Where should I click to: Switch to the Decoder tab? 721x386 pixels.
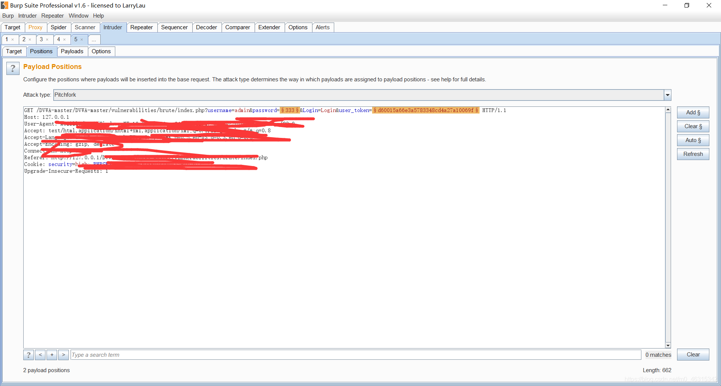click(x=207, y=27)
